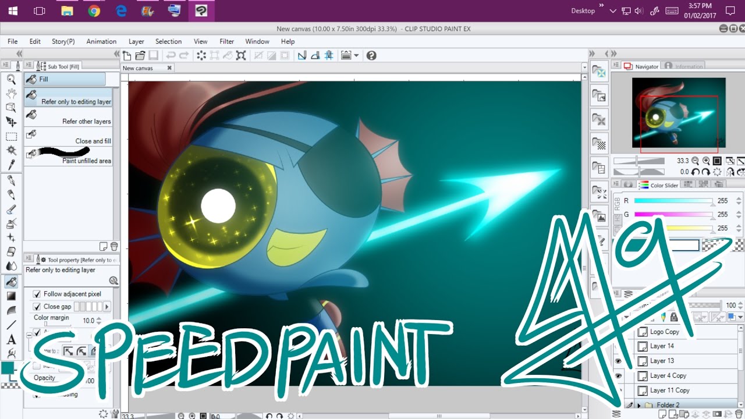Select the Decoration sparkle tool

(x=11, y=237)
